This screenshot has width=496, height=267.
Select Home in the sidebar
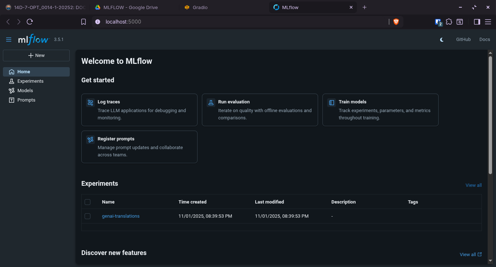coord(36,72)
